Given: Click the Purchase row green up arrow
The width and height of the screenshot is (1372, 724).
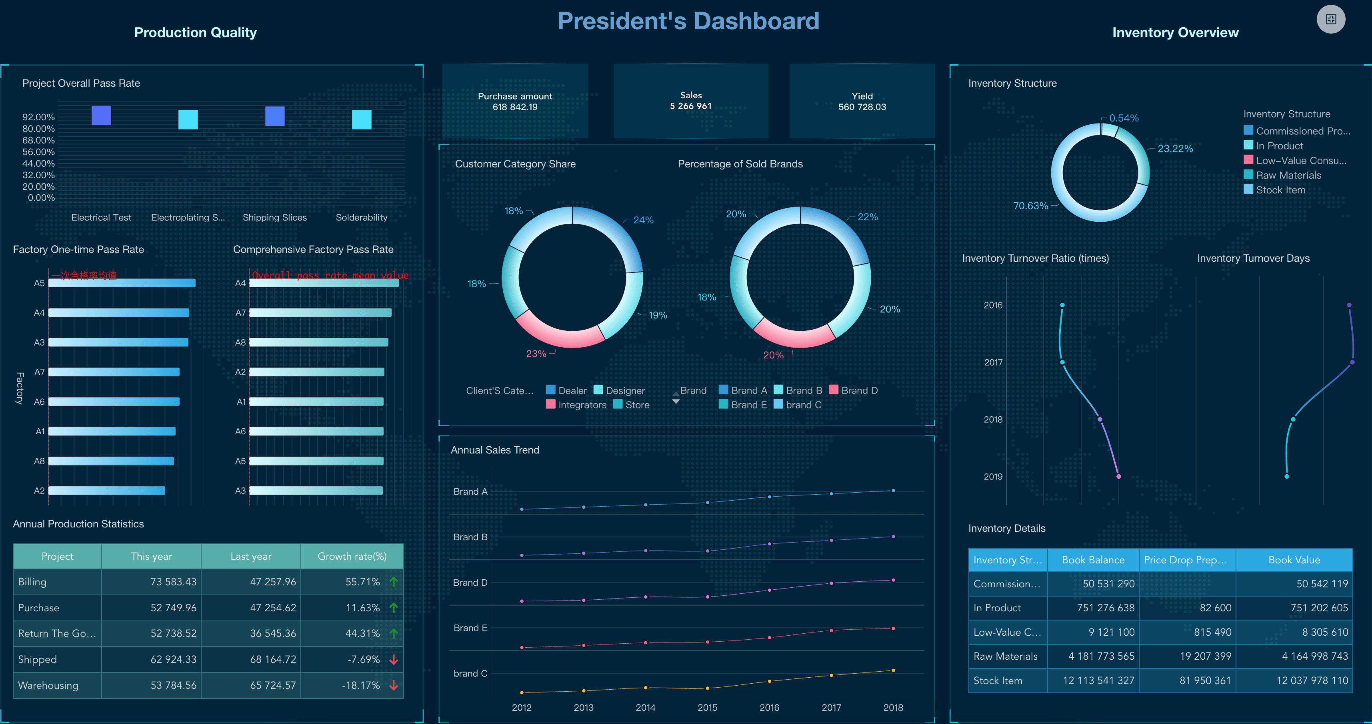Looking at the screenshot, I should [394, 607].
